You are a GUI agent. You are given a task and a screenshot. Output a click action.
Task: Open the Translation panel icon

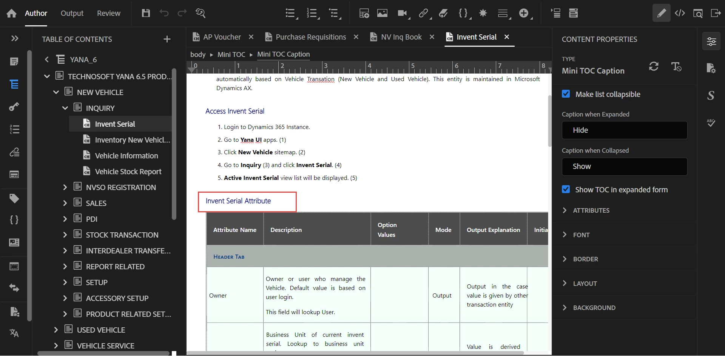(14, 333)
